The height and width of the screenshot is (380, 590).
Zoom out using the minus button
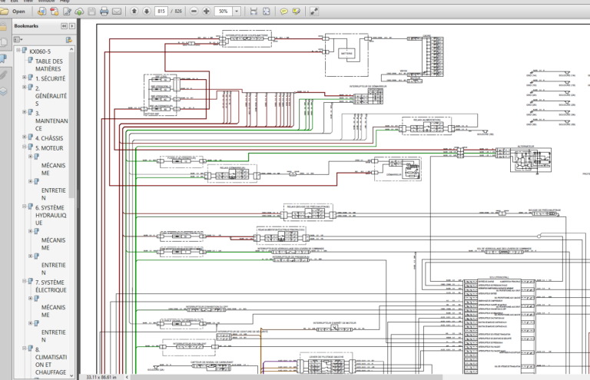tap(194, 12)
